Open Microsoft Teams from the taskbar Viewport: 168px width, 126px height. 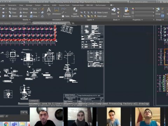(x=14, y=124)
